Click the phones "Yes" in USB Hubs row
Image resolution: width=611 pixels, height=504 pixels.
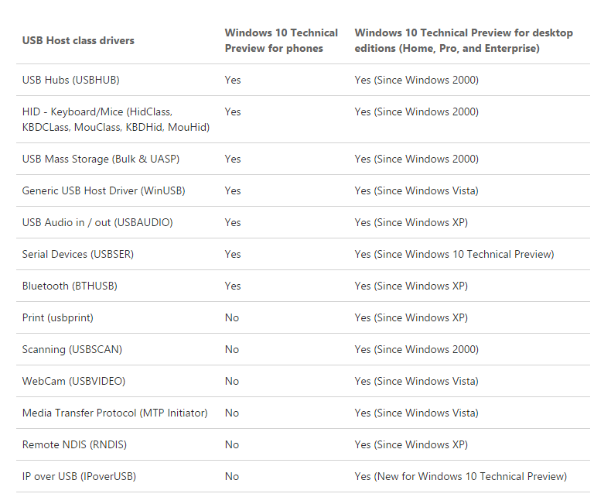(x=233, y=80)
